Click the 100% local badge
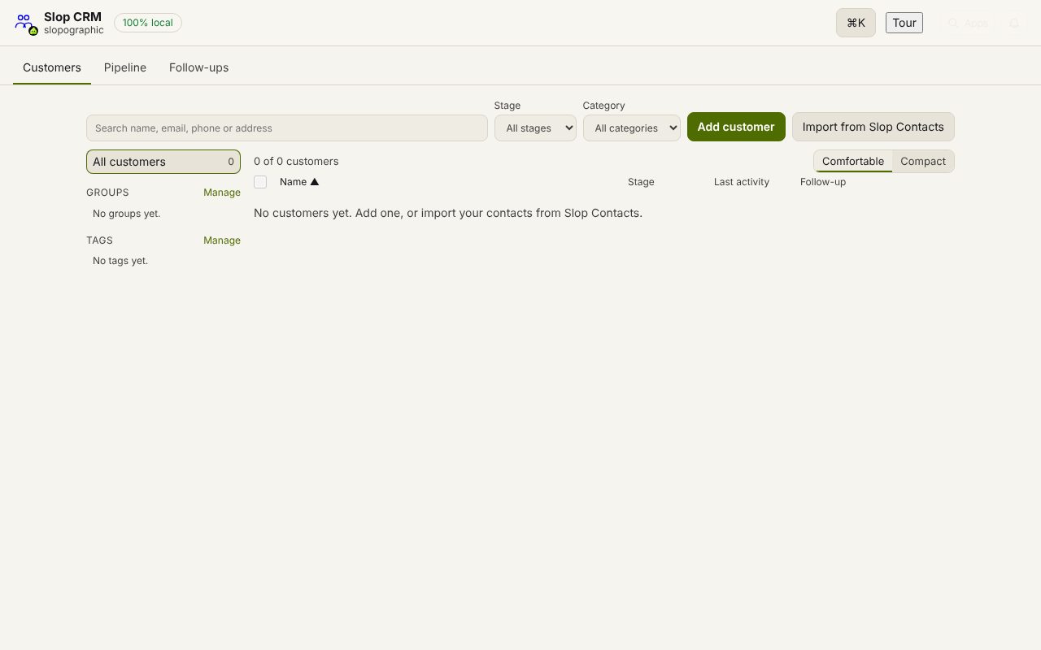The image size is (1041, 650). point(148,23)
